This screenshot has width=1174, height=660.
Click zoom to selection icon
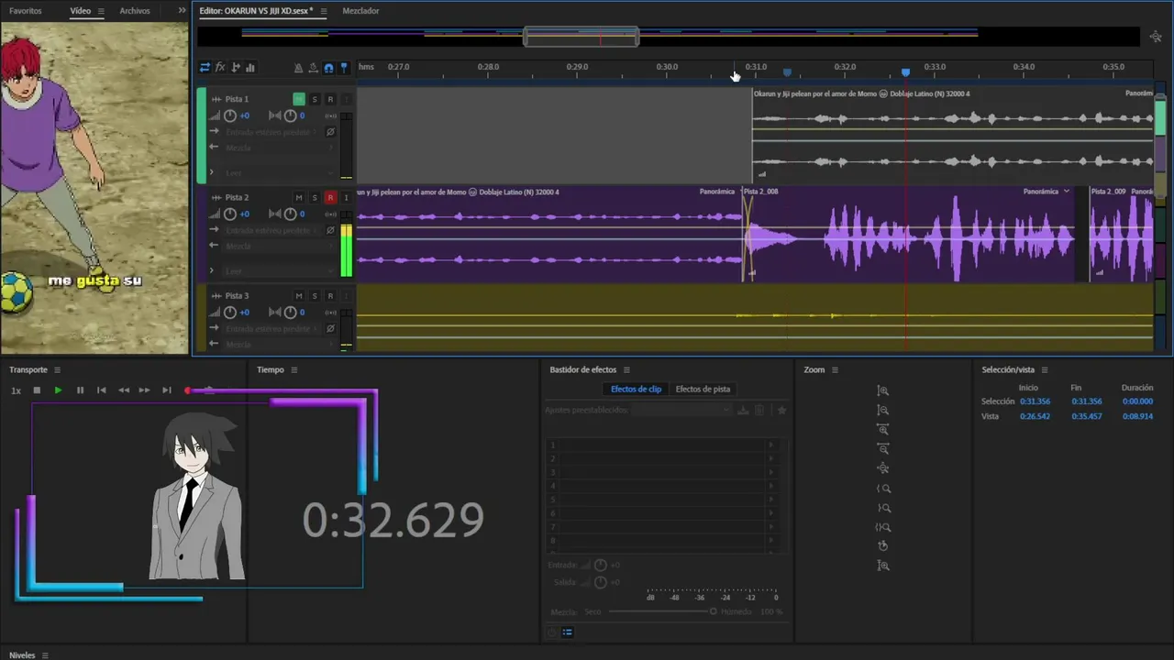point(883,527)
